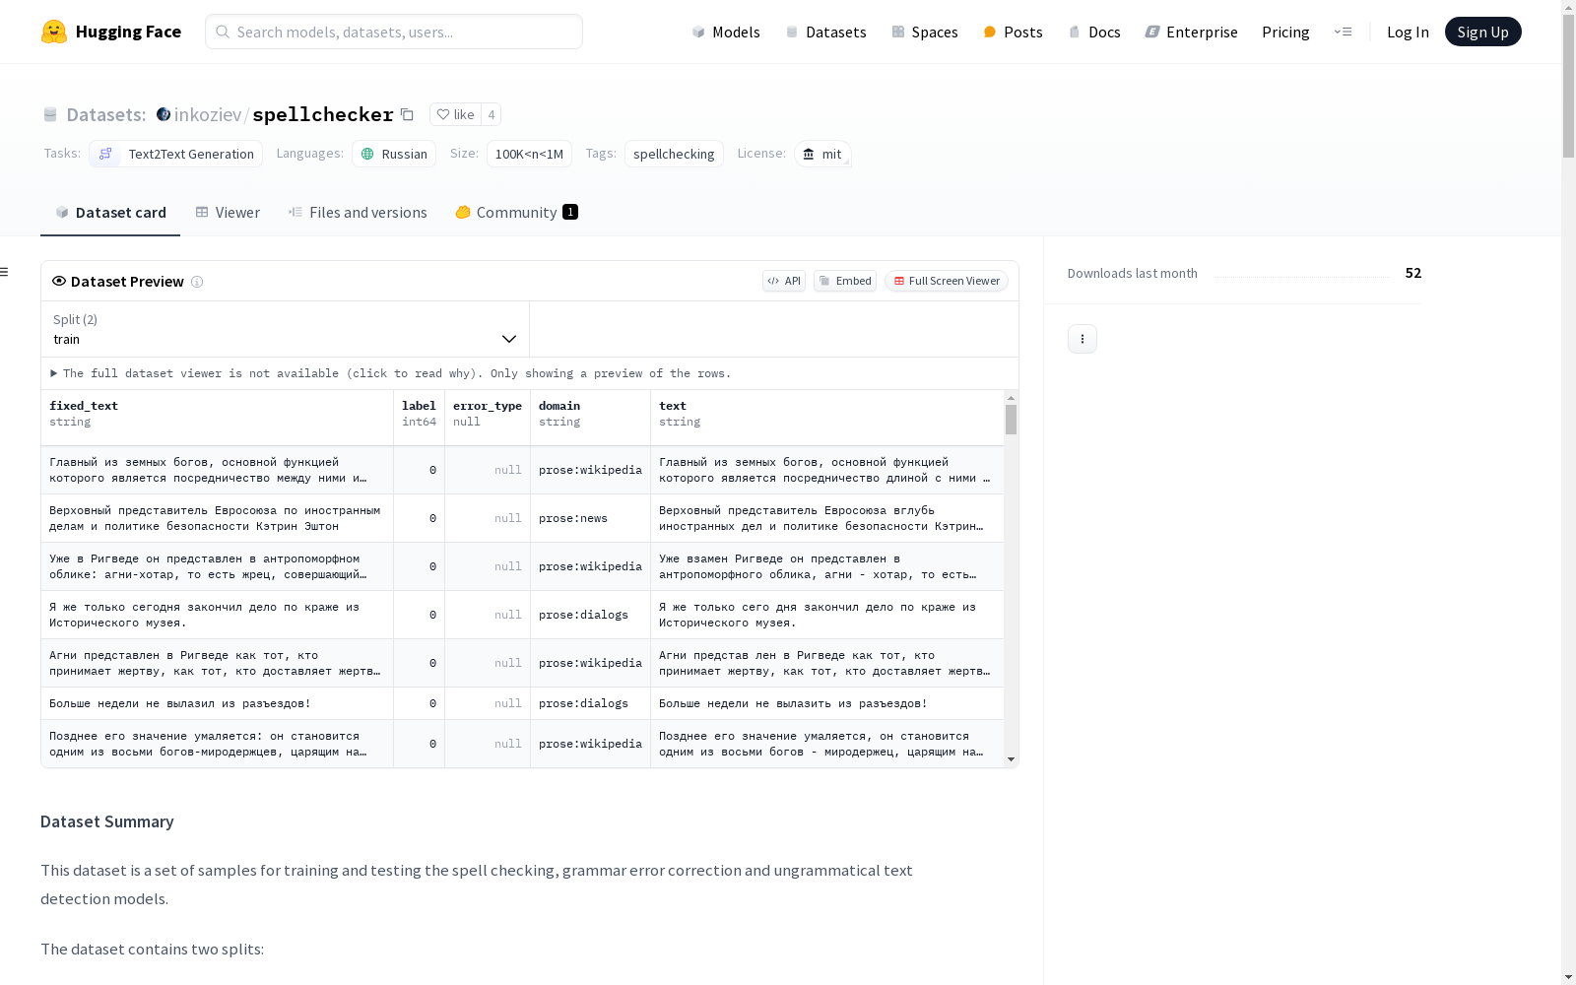This screenshot has height=985, width=1576.
Task: Click the spellchecking tag
Action: 674,154
